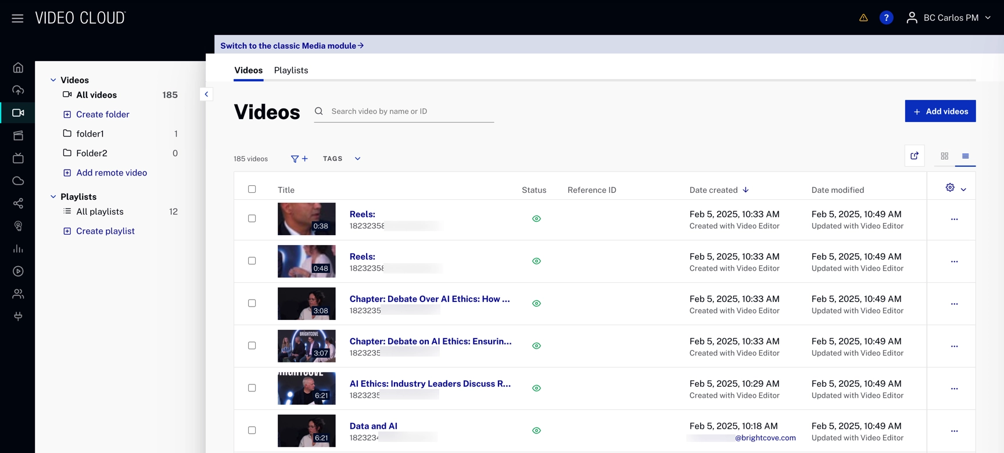Click the Social share icon in sidebar

[x=18, y=203]
